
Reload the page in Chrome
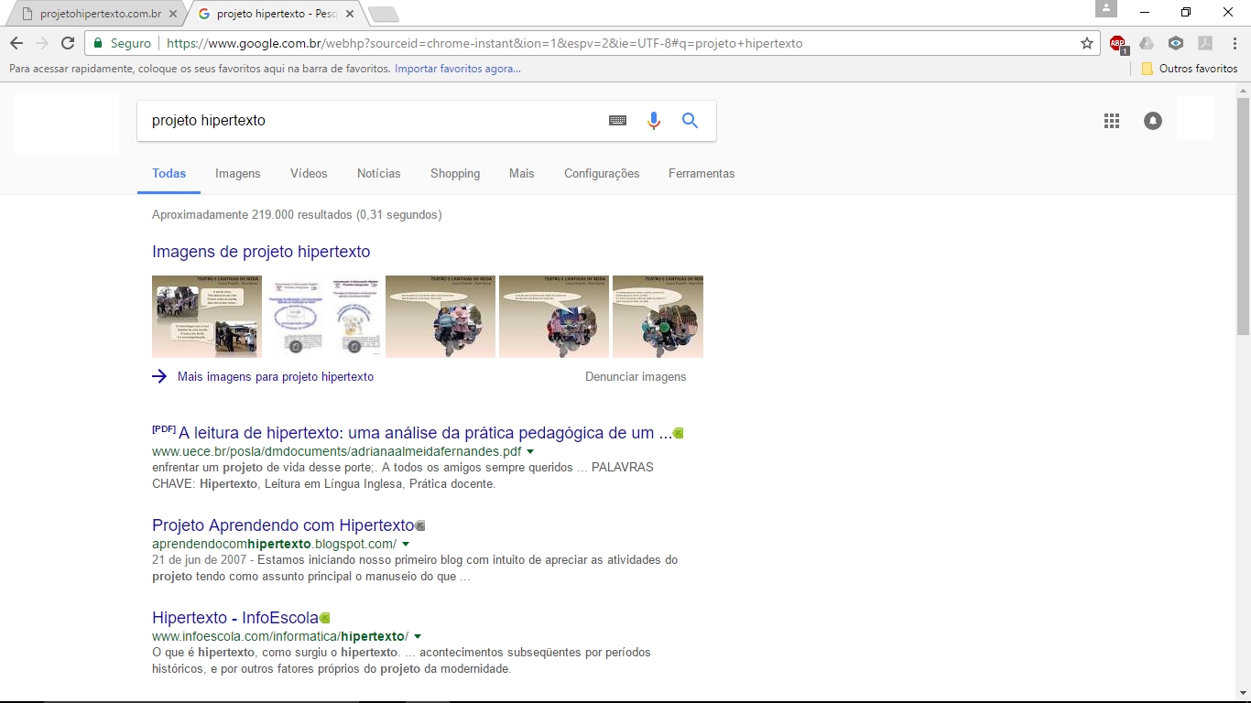click(68, 43)
